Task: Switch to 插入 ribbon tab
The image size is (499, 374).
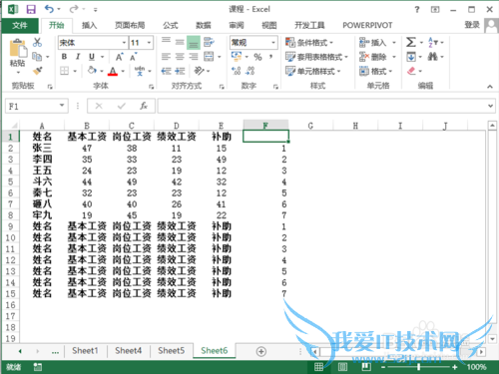Action: [x=89, y=25]
